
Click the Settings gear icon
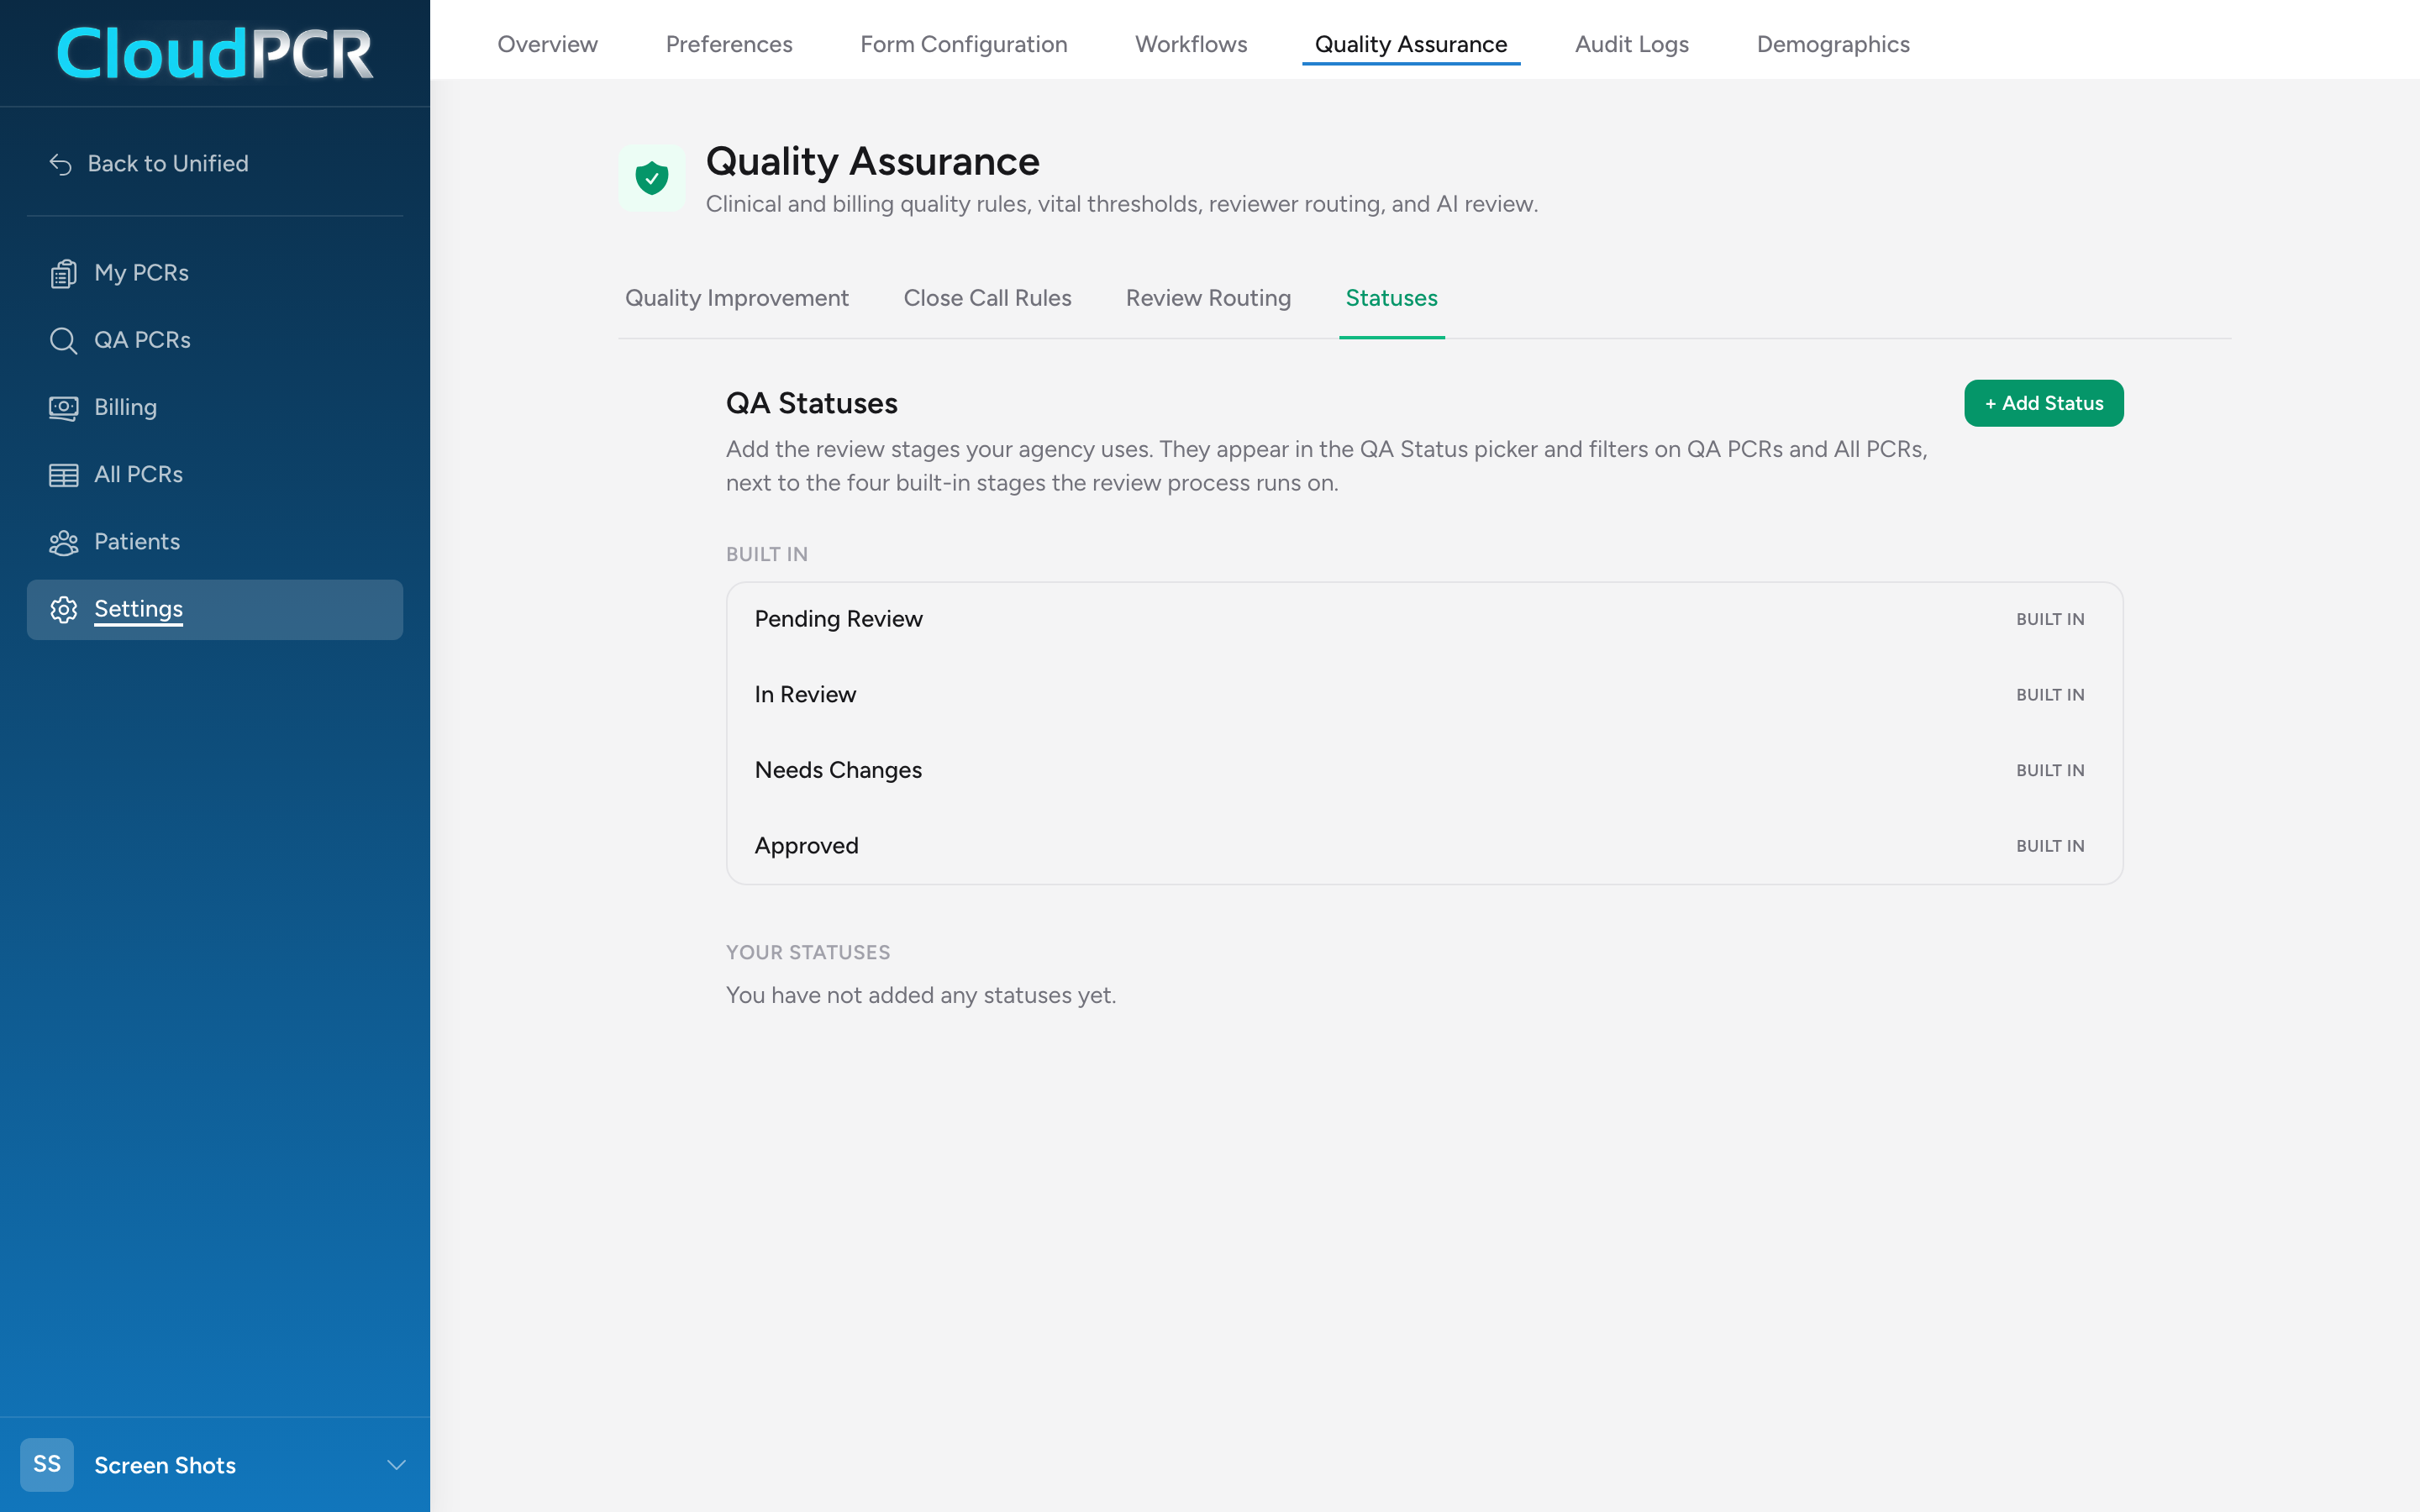pyautogui.click(x=63, y=609)
